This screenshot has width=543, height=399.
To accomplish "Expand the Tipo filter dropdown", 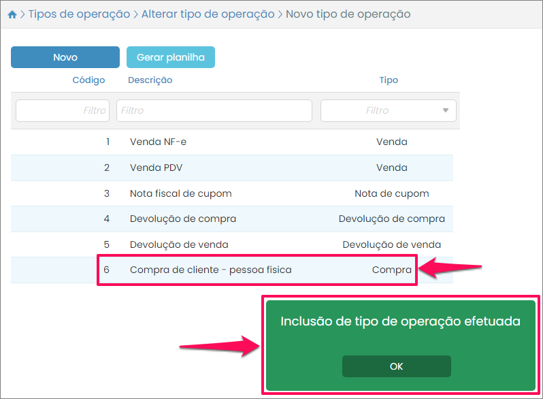I will [381, 110].
